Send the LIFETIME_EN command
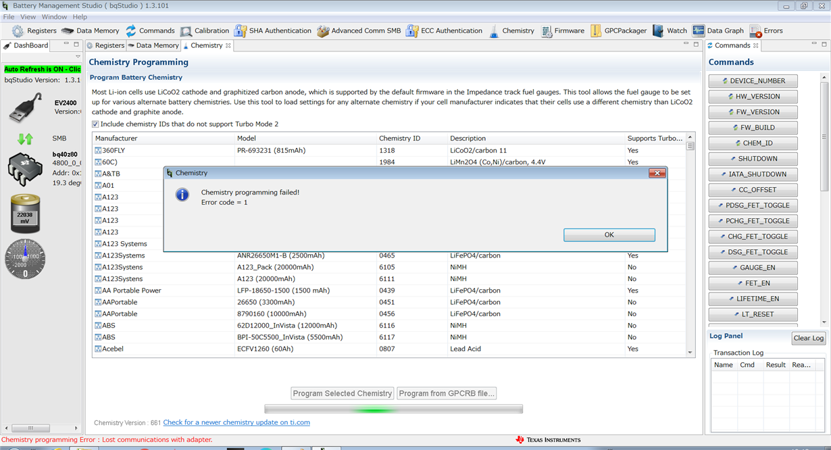The width and height of the screenshot is (831, 450). pyautogui.click(x=753, y=299)
